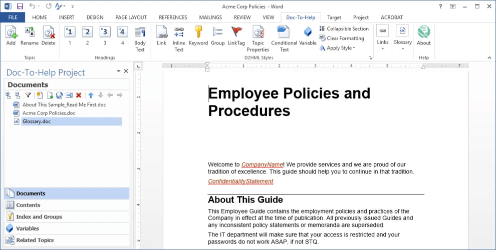Click the red X remove-document icon
Screen dimensions: 496x250
point(79,95)
